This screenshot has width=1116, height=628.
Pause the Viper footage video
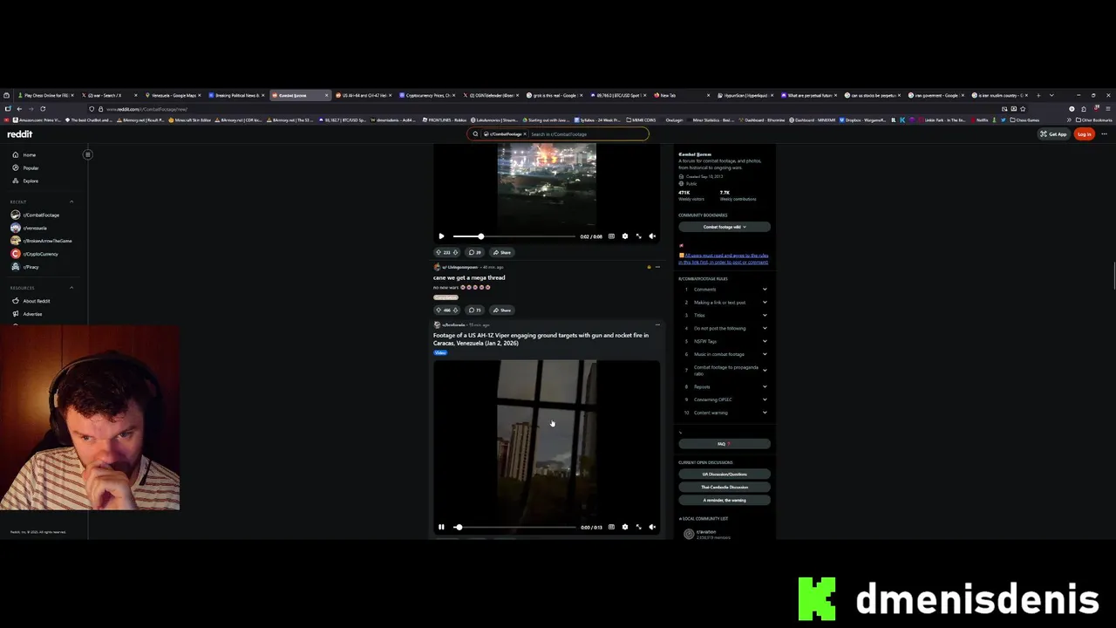(x=441, y=527)
